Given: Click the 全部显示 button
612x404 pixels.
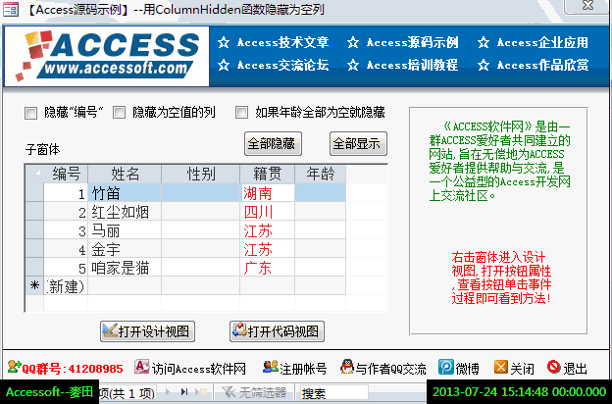Looking at the screenshot, I should point(358,143).
